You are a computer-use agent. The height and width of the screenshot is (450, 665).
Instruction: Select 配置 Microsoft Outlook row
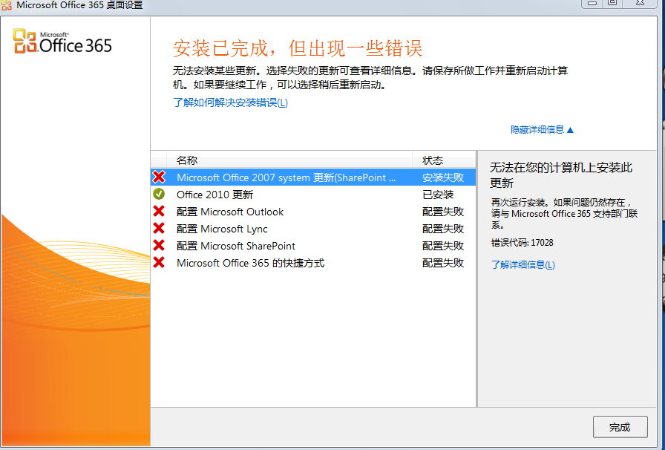(x=313, y=212)
